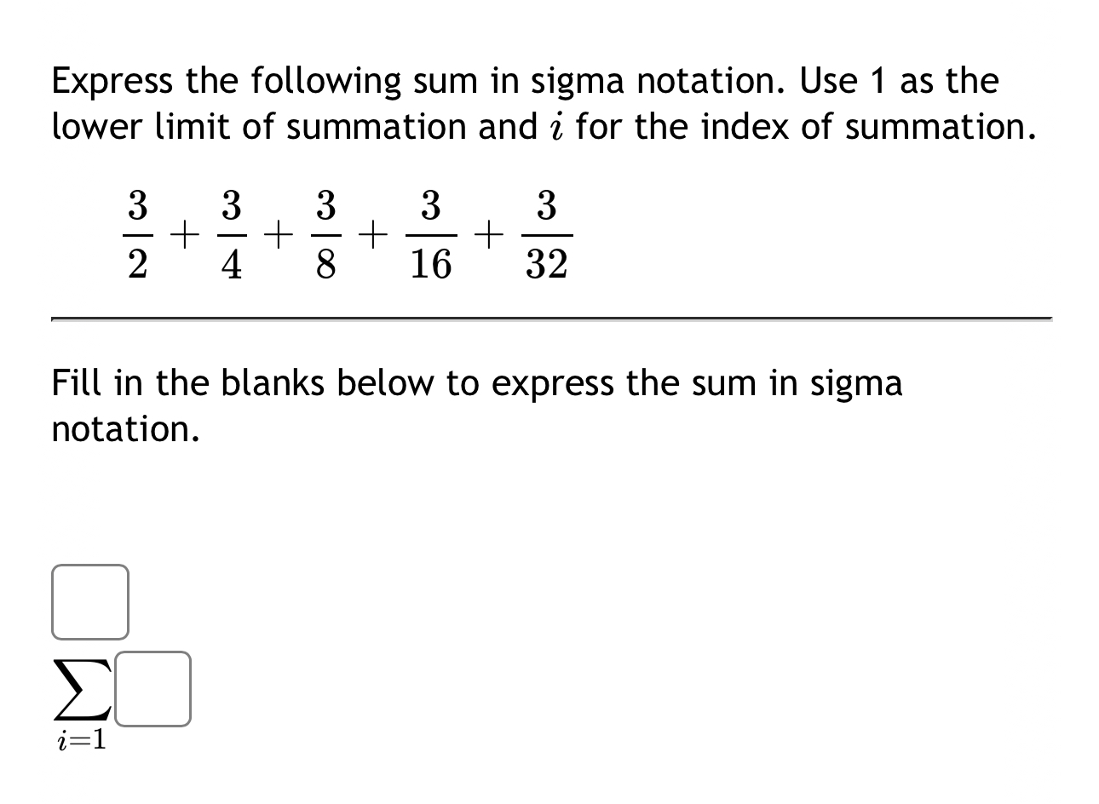Viewport: 1099px width, 804px height.
Task: Click the denominator 32 of the last fraction
Action: point(549,264)
